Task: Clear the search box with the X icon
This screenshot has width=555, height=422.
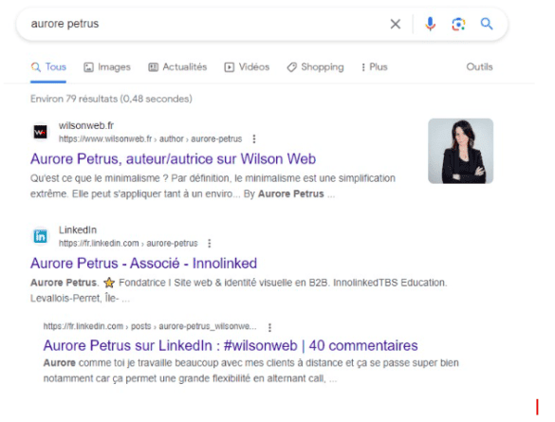Action: pos(395,24)
